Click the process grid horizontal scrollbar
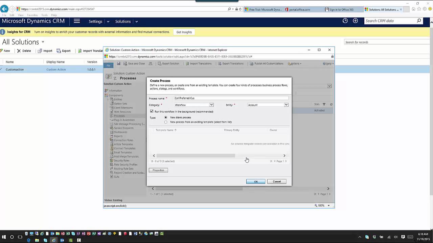This screenshot has height=243, width=433. (x=199, y=189)
